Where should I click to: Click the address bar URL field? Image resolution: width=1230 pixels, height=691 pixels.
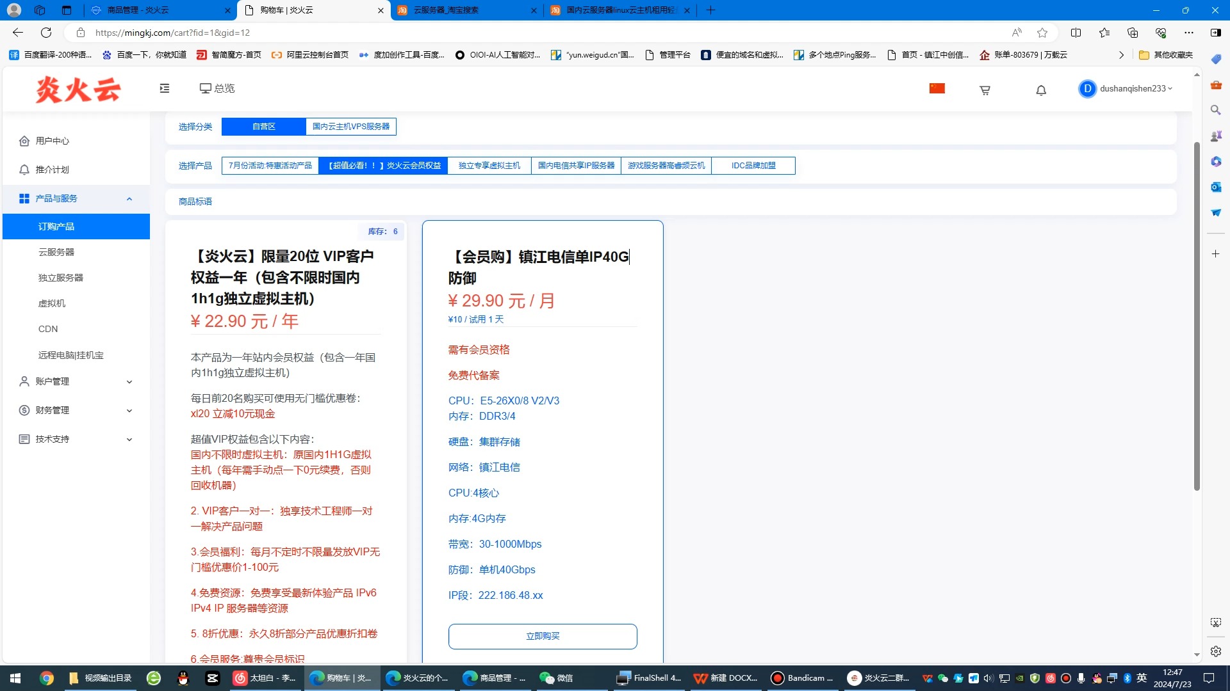[x=545, y=33]
